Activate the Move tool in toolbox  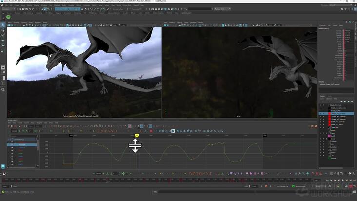click(x=3, y=40)
